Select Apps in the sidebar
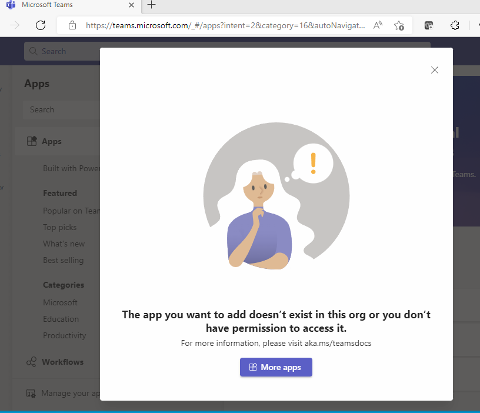This screenshot has width=480, height=413. click(58, 141)
